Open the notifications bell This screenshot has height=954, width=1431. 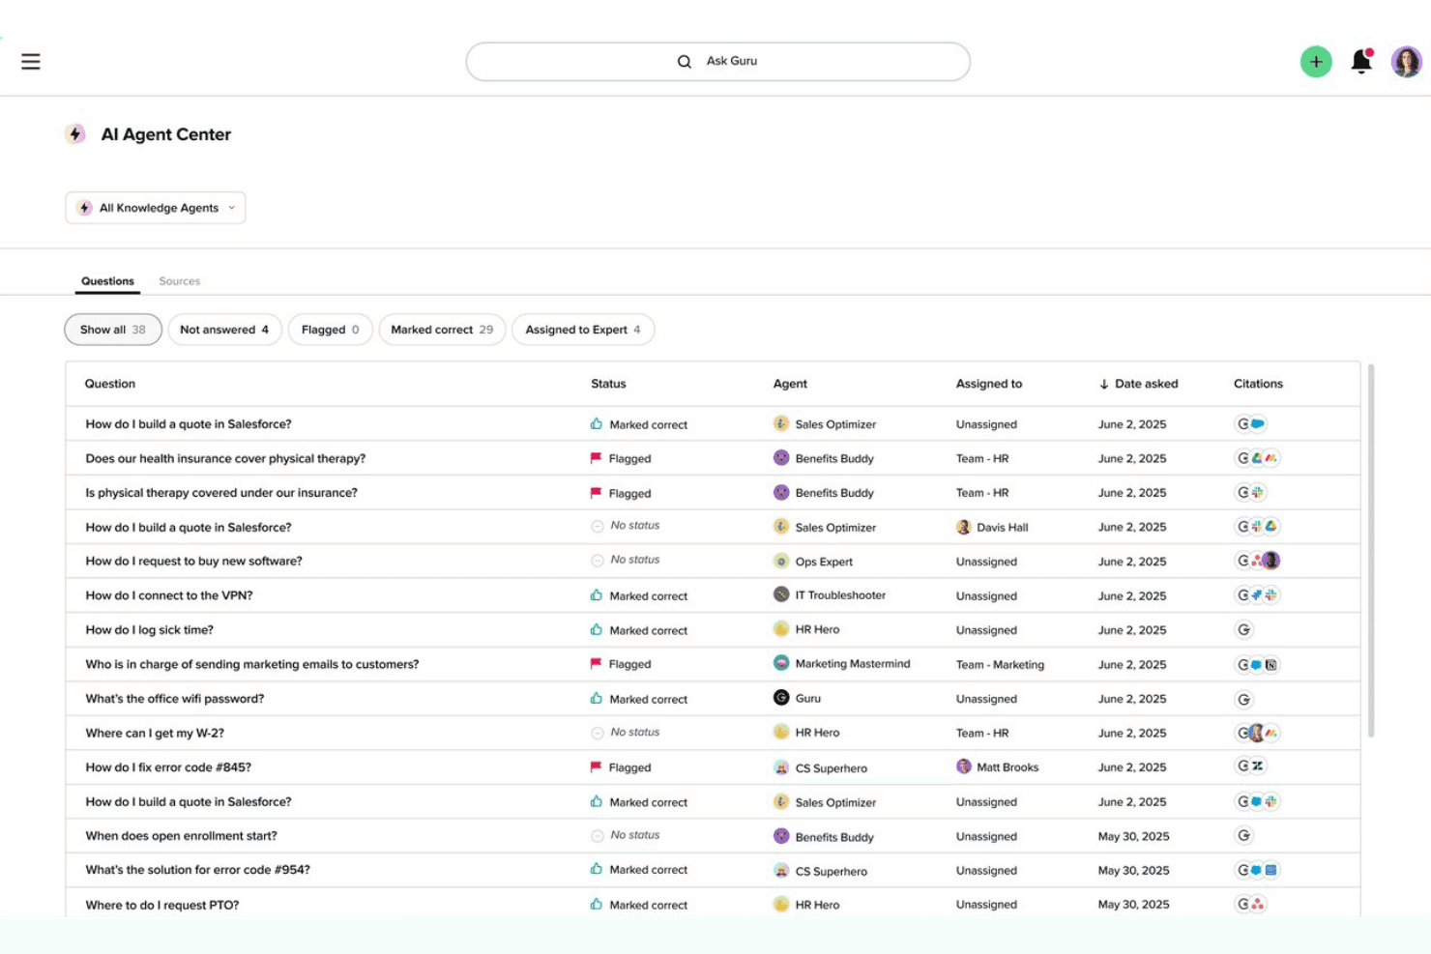[1361, 61]
